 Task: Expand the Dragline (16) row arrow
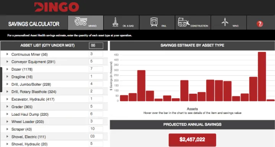pyautogui.click(x=7, y=77)
